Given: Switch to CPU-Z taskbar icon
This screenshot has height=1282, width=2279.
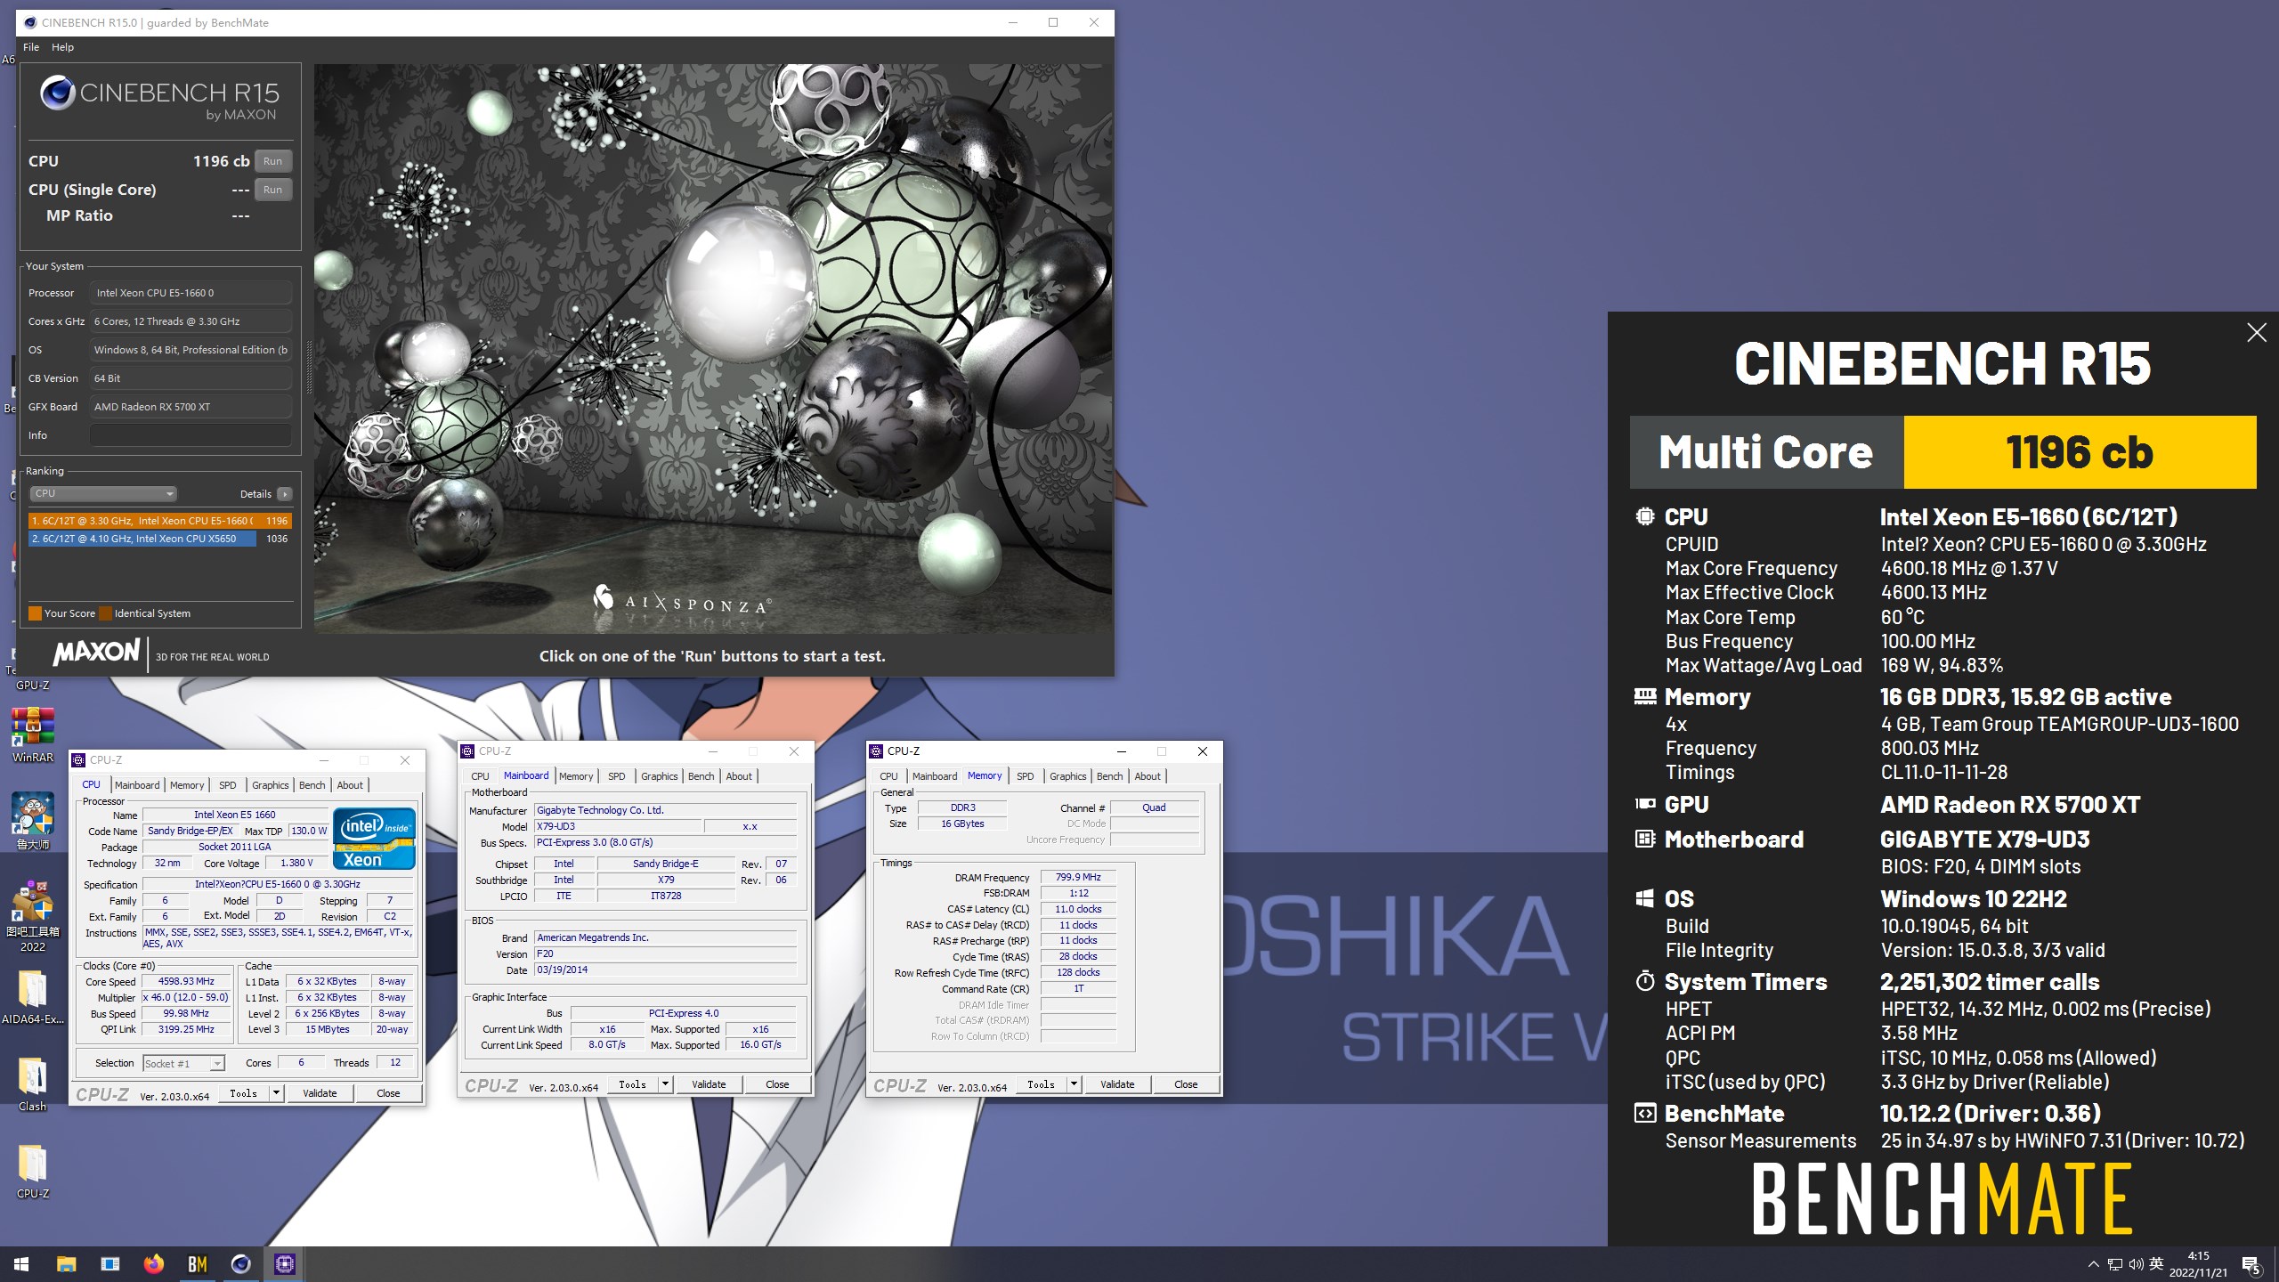Looking at the screenshot, I should (285, 1264).
